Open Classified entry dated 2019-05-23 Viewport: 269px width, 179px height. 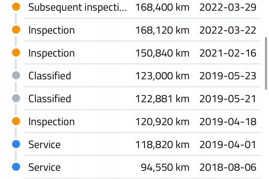(143, 75)
